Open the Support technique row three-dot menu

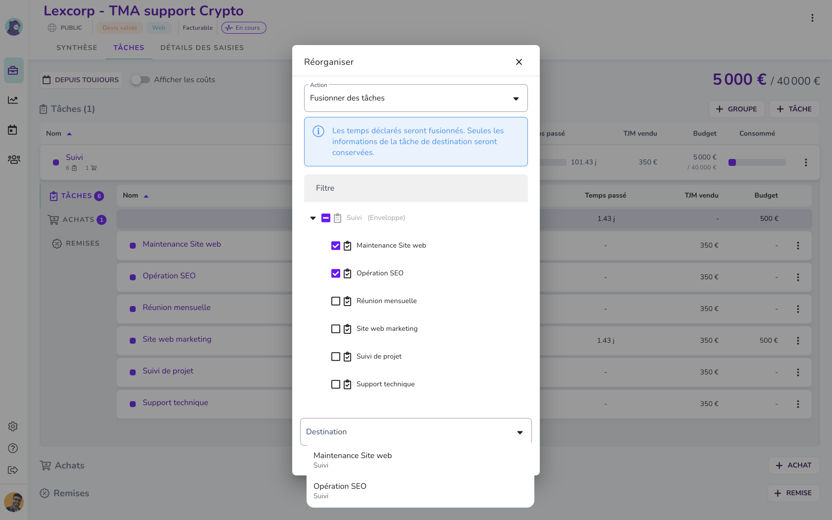point(798,404)
